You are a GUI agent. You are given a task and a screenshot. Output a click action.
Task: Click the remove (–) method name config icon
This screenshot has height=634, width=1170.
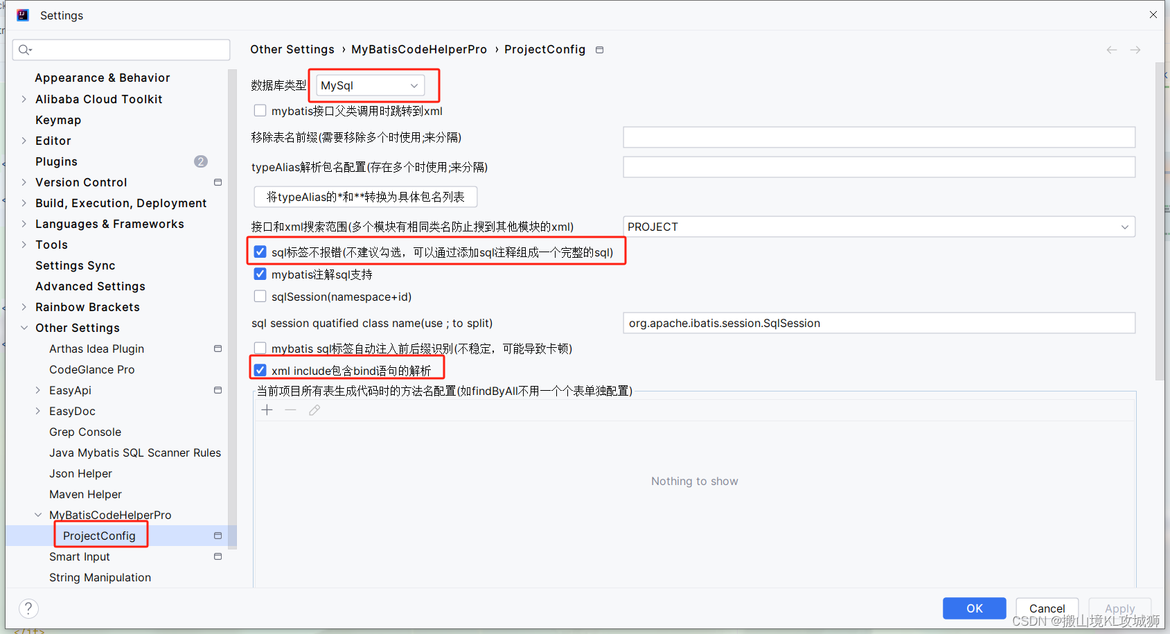click(x=291, y=410)
